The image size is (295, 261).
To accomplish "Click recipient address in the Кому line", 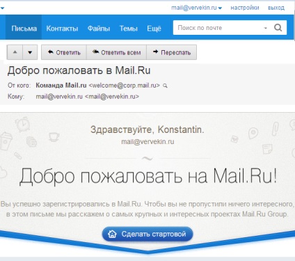I will click(x=87, y=97).
